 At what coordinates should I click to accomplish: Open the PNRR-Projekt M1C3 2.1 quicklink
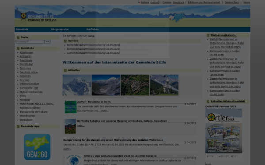click(37, 106)
